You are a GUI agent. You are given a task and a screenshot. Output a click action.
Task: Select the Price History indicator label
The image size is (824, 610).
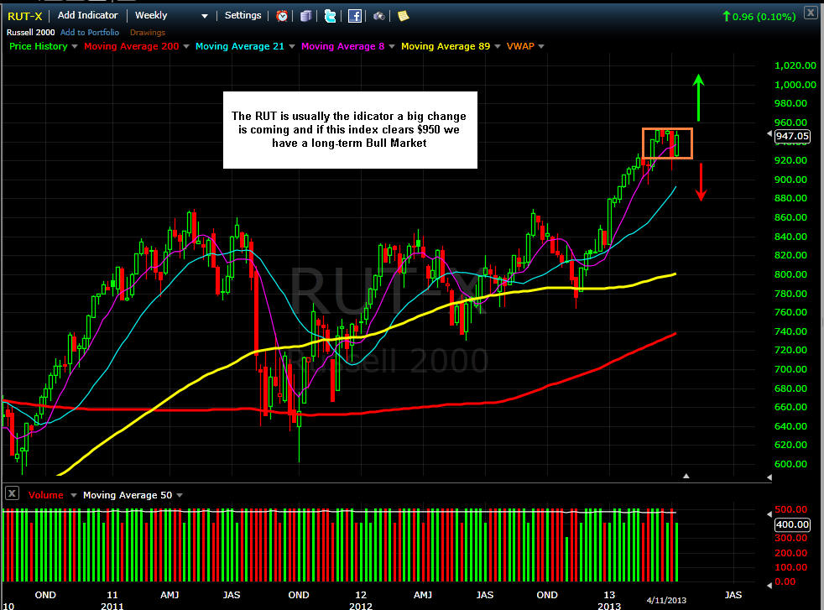point(39,46)
